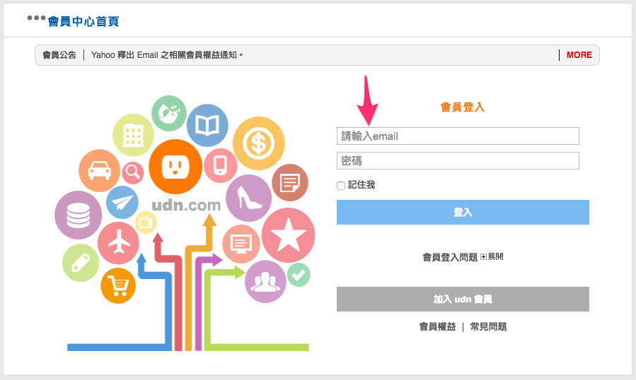Click the red MORE link
This screenshot has height=380, width=636.
tap(579, 55)
